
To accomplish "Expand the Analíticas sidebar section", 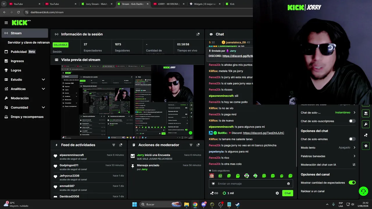I will click(43, 89).
